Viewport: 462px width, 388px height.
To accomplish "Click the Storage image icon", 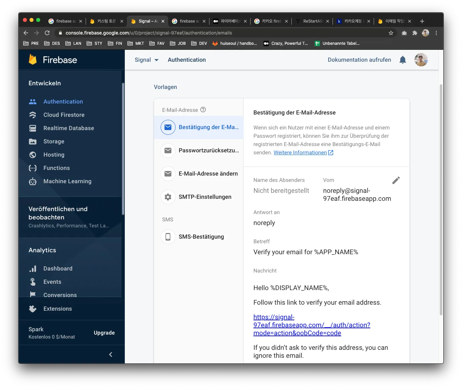I will [33, 141].
